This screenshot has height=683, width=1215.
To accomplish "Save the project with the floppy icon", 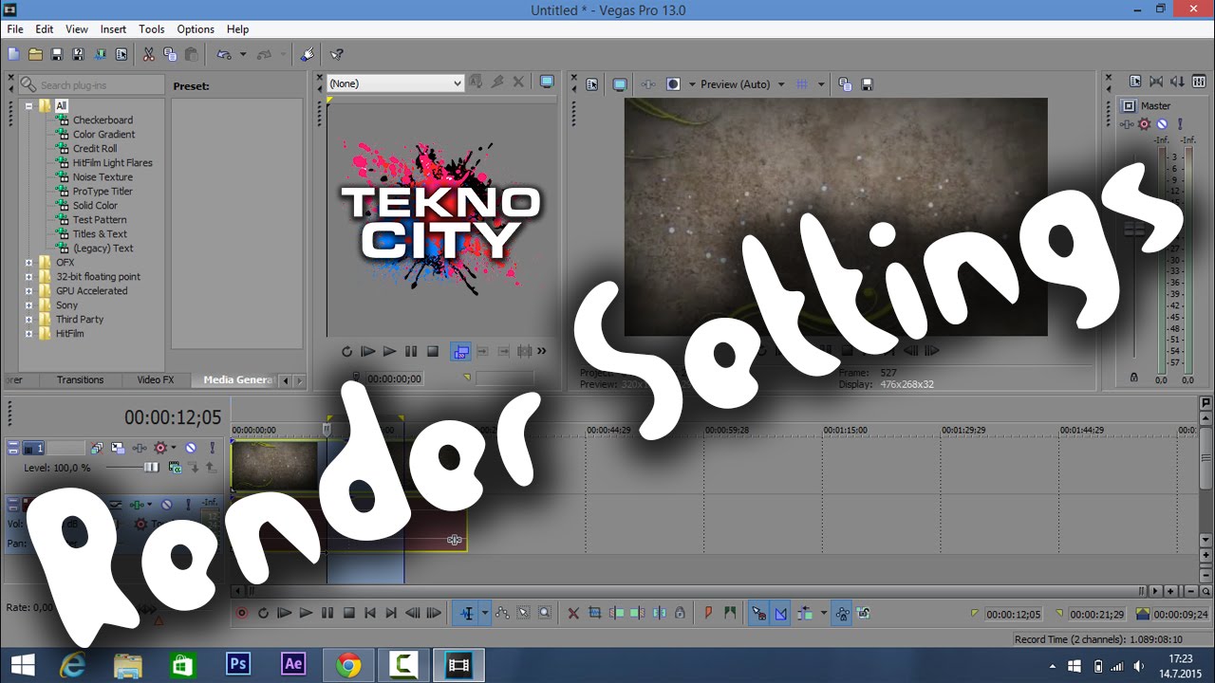I will click(57, 55).
